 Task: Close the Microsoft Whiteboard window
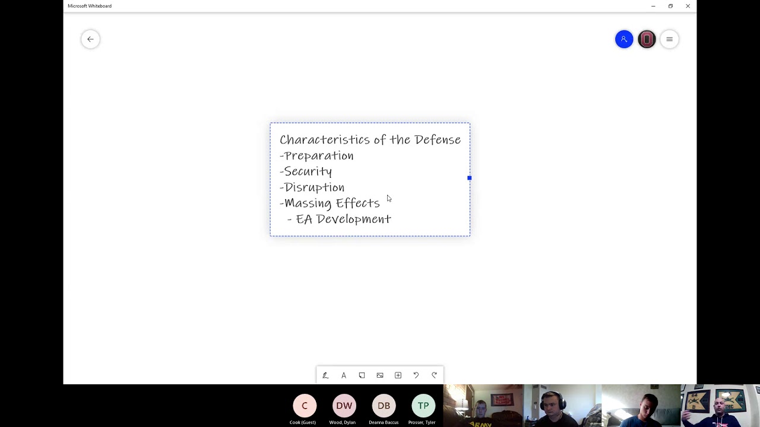(x=688, y=6)
